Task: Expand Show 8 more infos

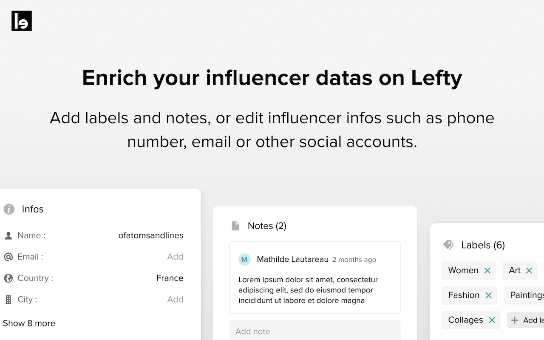Action: pos(29,323)
